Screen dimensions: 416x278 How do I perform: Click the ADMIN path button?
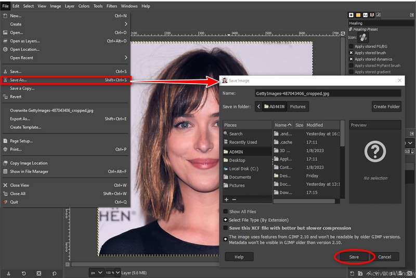pos(275,107)
